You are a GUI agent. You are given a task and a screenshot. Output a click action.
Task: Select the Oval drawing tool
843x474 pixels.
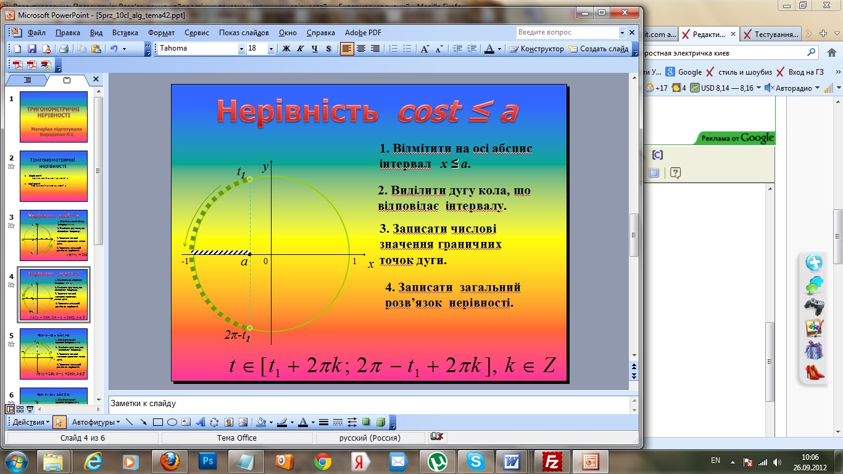pyautogui.click(x=172, y=422)
